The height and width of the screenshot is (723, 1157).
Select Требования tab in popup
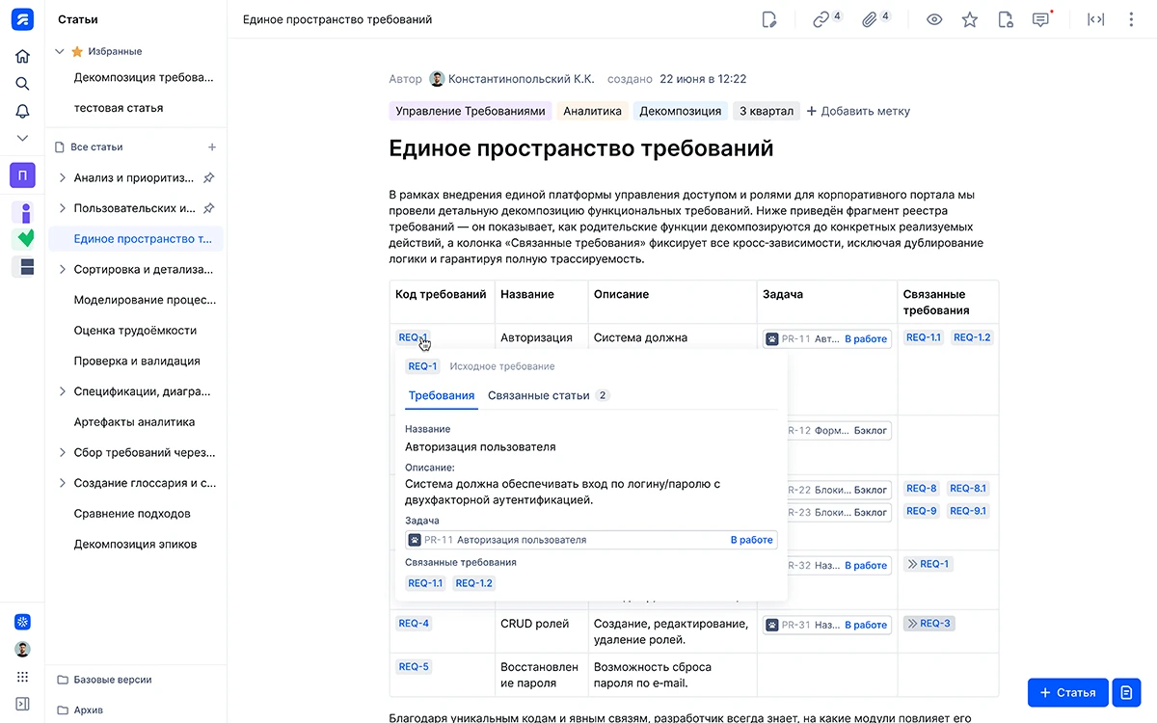pos(442,395)
